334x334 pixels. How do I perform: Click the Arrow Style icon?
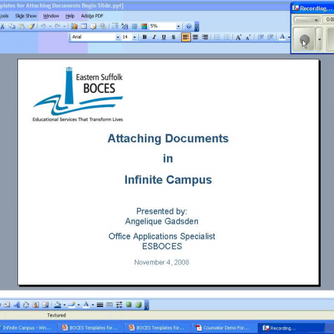click(x=119, y=305)
